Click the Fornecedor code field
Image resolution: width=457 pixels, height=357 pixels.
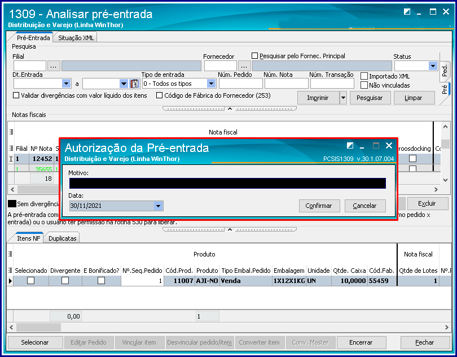(x=221, y=66)
